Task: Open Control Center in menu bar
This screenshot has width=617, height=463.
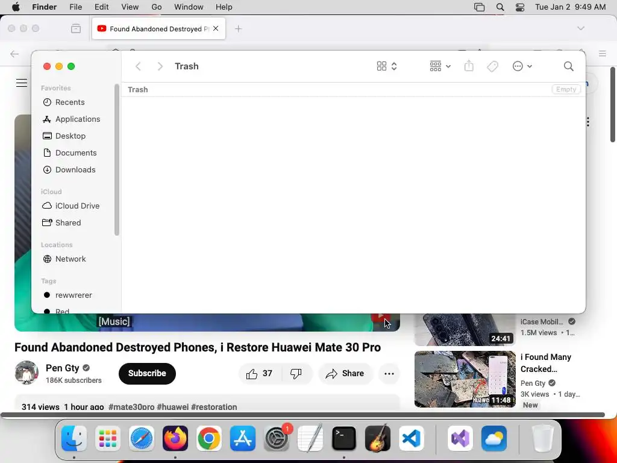Action: (x=520, y=7)
